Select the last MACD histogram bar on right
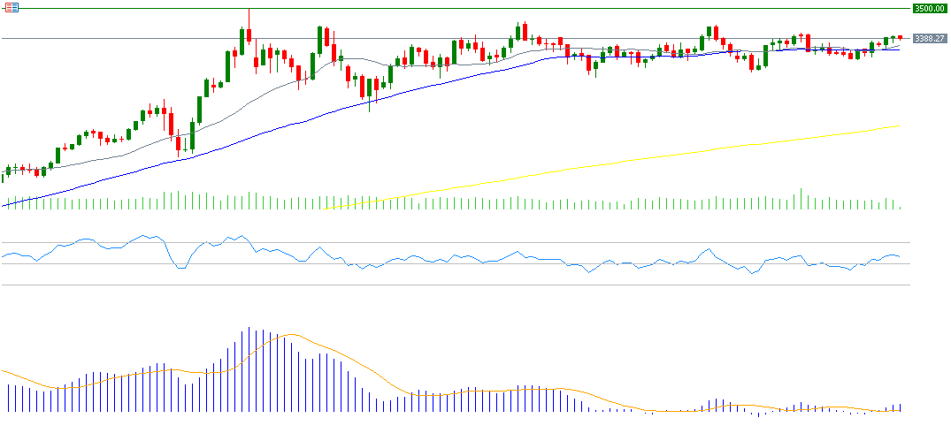 [x=900, y=407]
